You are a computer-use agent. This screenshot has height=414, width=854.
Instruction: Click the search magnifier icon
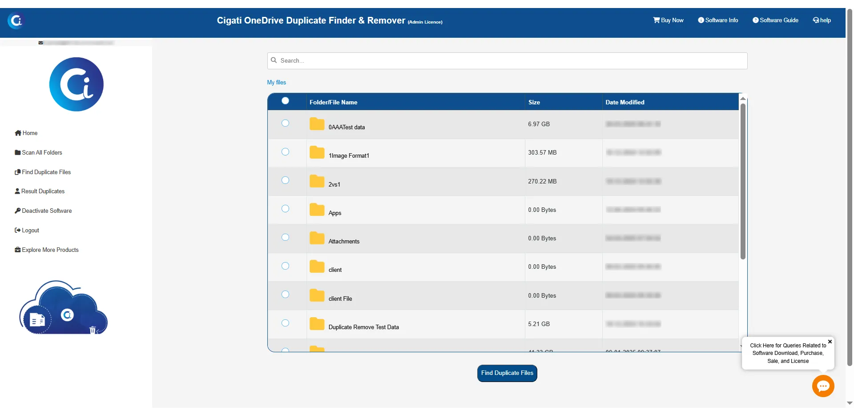click(274, 60)
